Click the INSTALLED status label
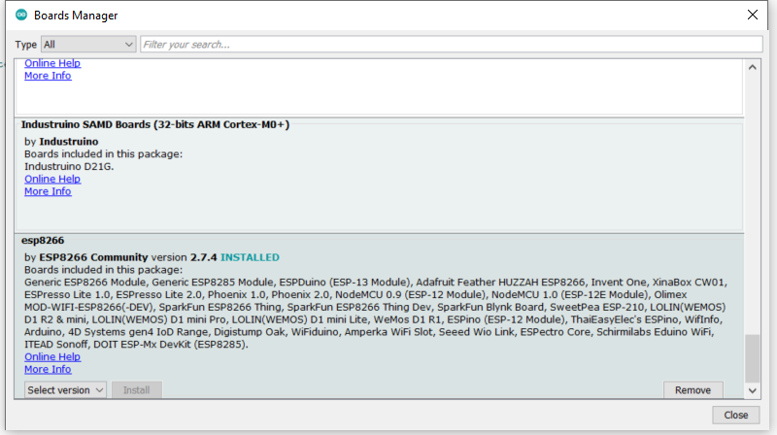Viewport: 777px width, 435px height. click(250, 257)
